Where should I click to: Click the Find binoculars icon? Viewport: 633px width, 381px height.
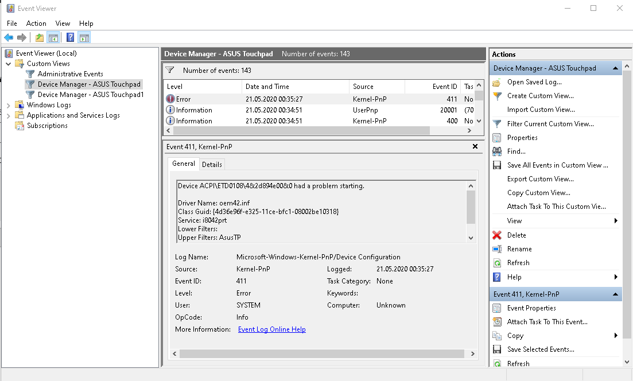(x=497, y=151)
